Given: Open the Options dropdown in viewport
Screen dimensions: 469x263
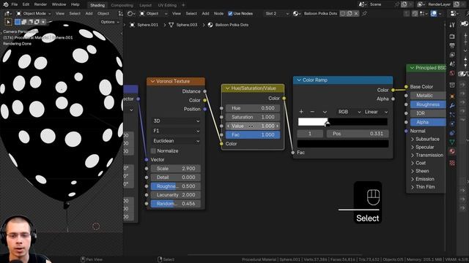Looking at the screenshot, I should pyautogui.click(x=110, y=22).
